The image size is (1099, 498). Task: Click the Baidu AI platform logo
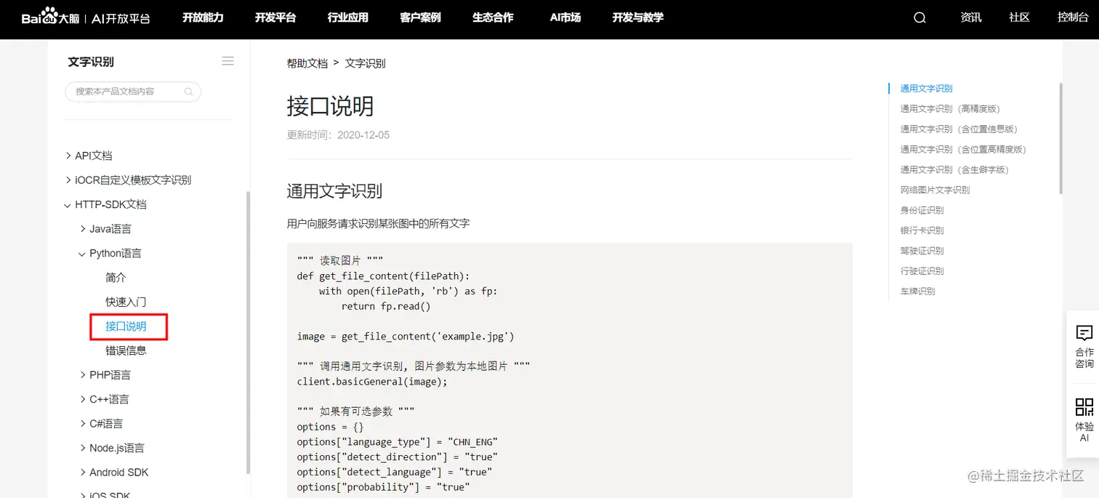tap(86, 17)
